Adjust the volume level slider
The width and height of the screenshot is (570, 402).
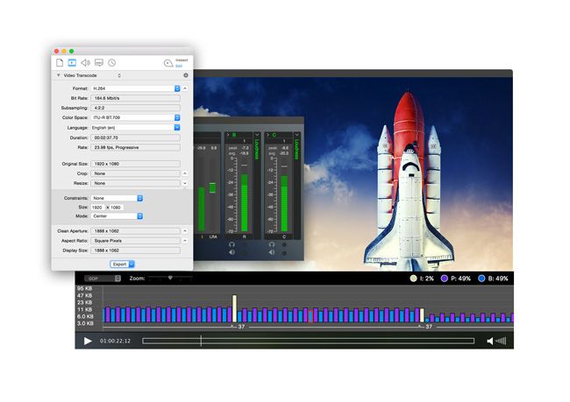coord(501,341)
